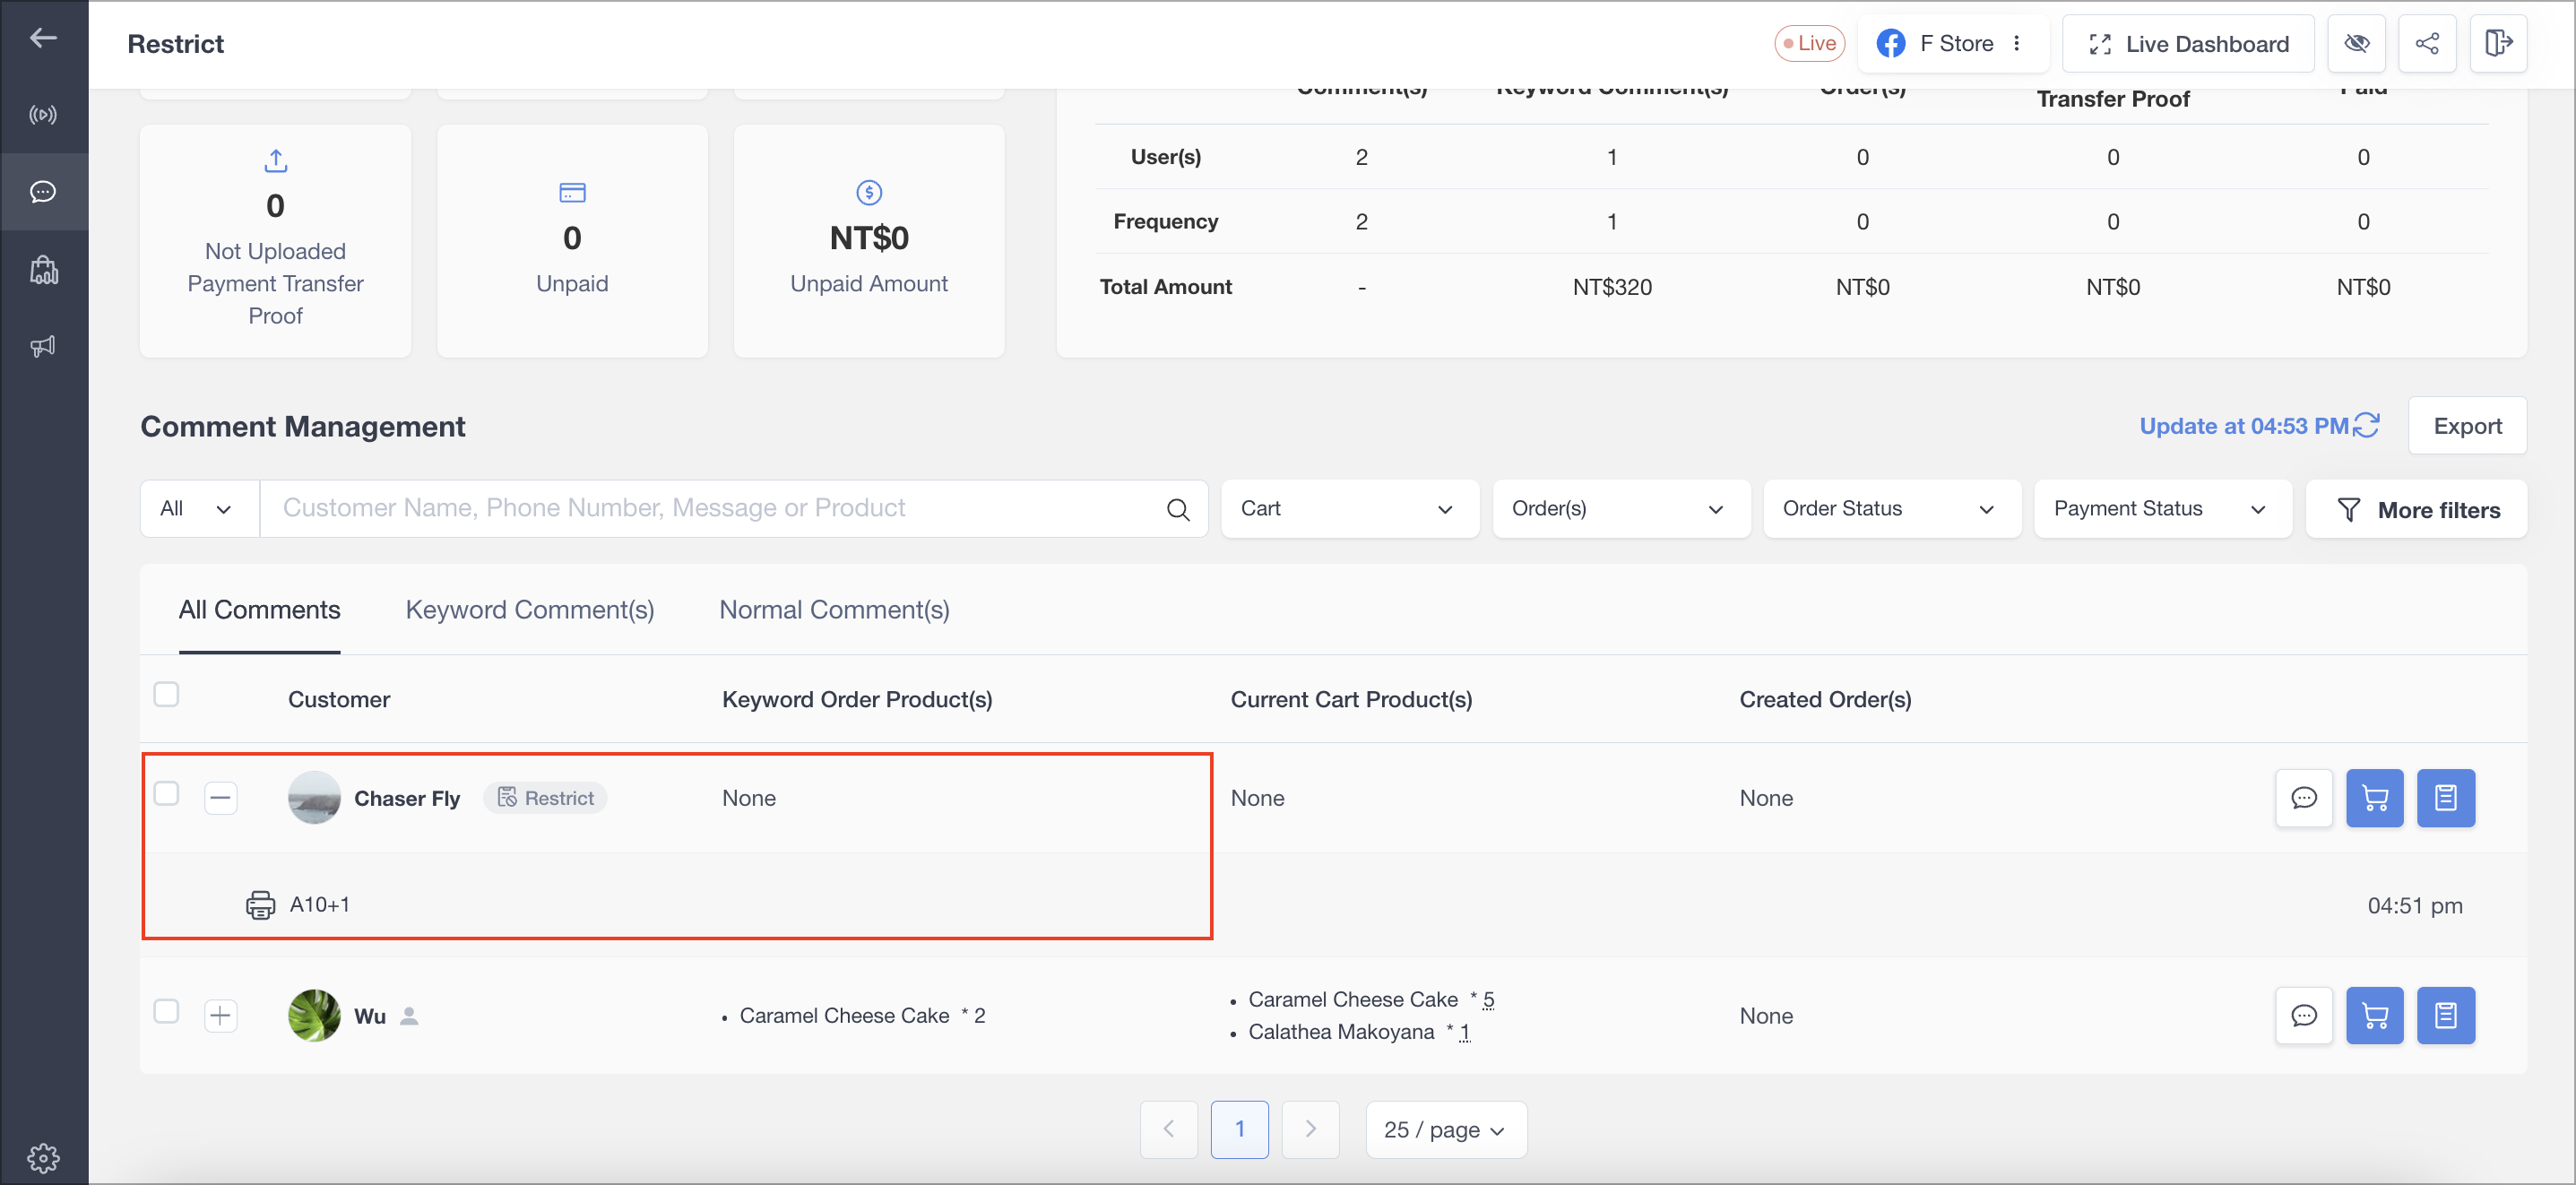This screenshot has width=2576, height=1185.
Task: Select page 1 in pagination
Action: pos(1239,1130)
